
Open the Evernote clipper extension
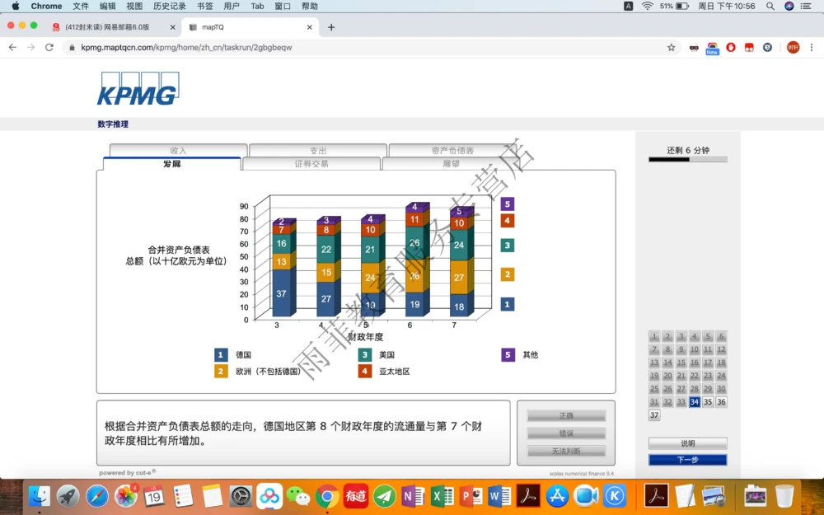point(767,48)
